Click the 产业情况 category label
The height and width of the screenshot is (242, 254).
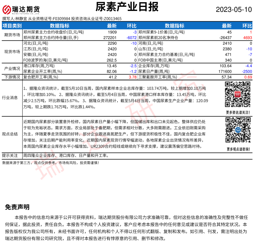click(12, 68)
